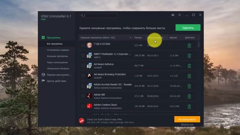Click the Adobe Creative Cloud program icon
The image size is (240, 135).
[89, 106]
